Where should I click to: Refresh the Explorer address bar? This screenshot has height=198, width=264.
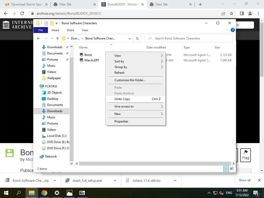(137, 39)
